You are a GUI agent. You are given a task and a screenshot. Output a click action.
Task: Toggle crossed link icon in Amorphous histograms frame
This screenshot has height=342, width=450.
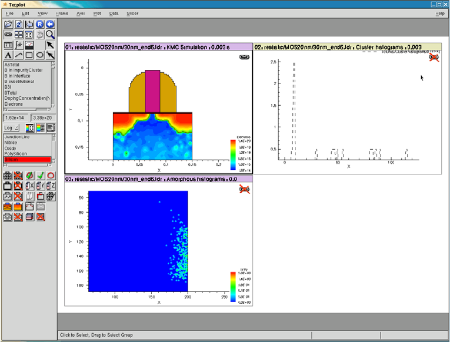pos(244,189)
